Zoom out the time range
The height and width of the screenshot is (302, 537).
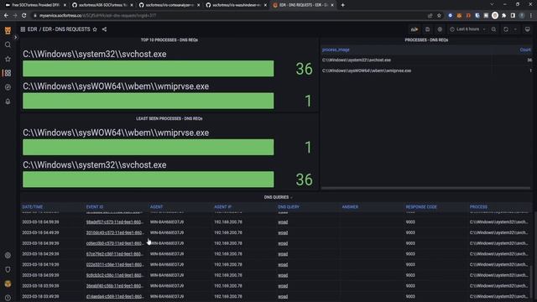[x=493, y=29]
